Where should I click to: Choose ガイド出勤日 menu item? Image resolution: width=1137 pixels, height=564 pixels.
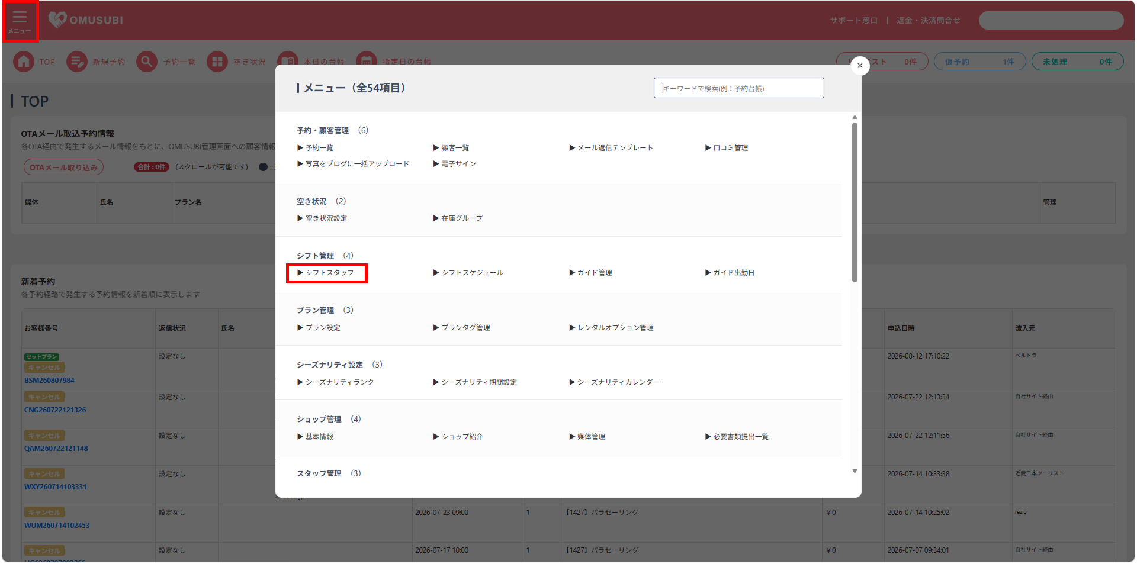click(730, 273)
